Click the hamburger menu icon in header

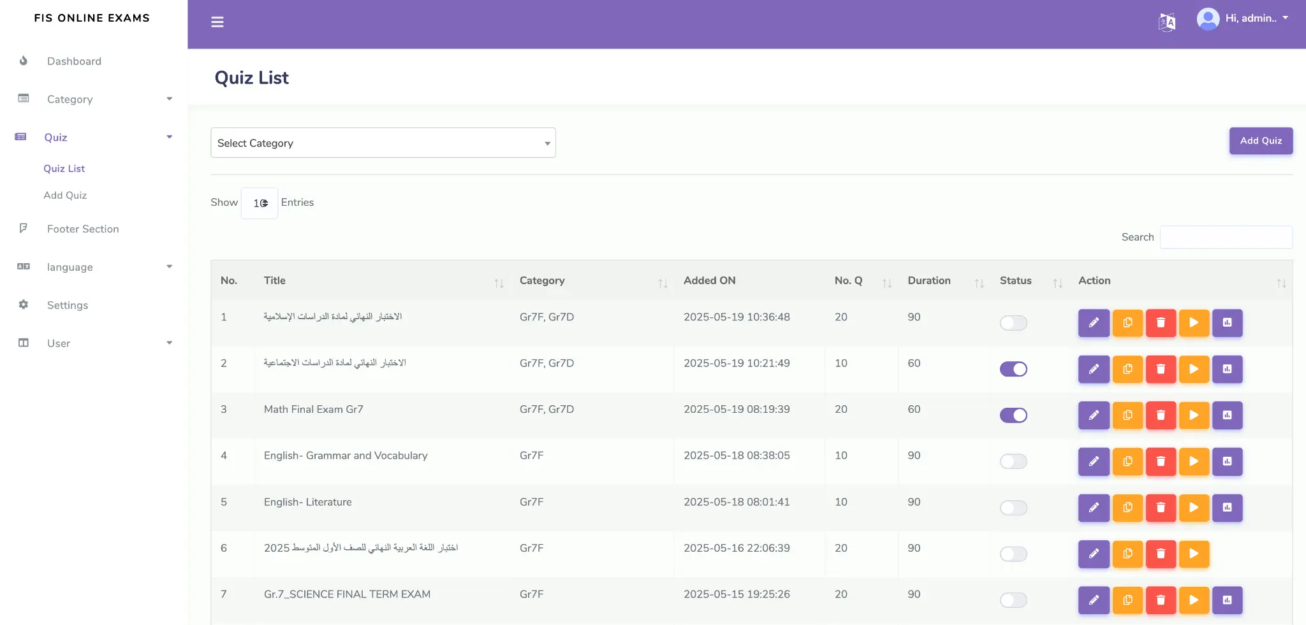coord(217,22)
